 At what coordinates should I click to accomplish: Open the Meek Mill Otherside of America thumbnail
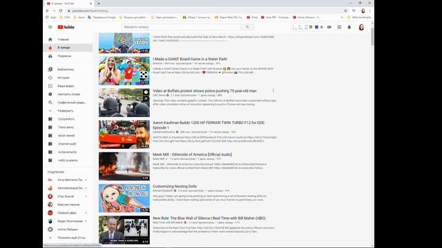[x=124, y=166]
